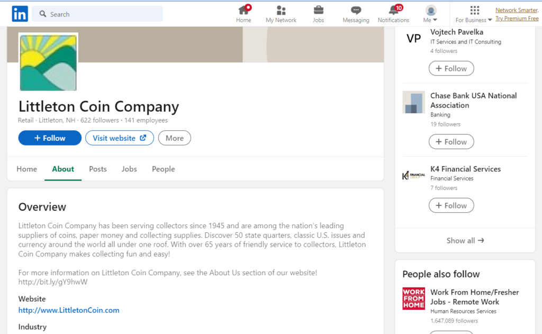Click the Industry label text
This screenshot has height=334, width=542.
tap(32, 327)
